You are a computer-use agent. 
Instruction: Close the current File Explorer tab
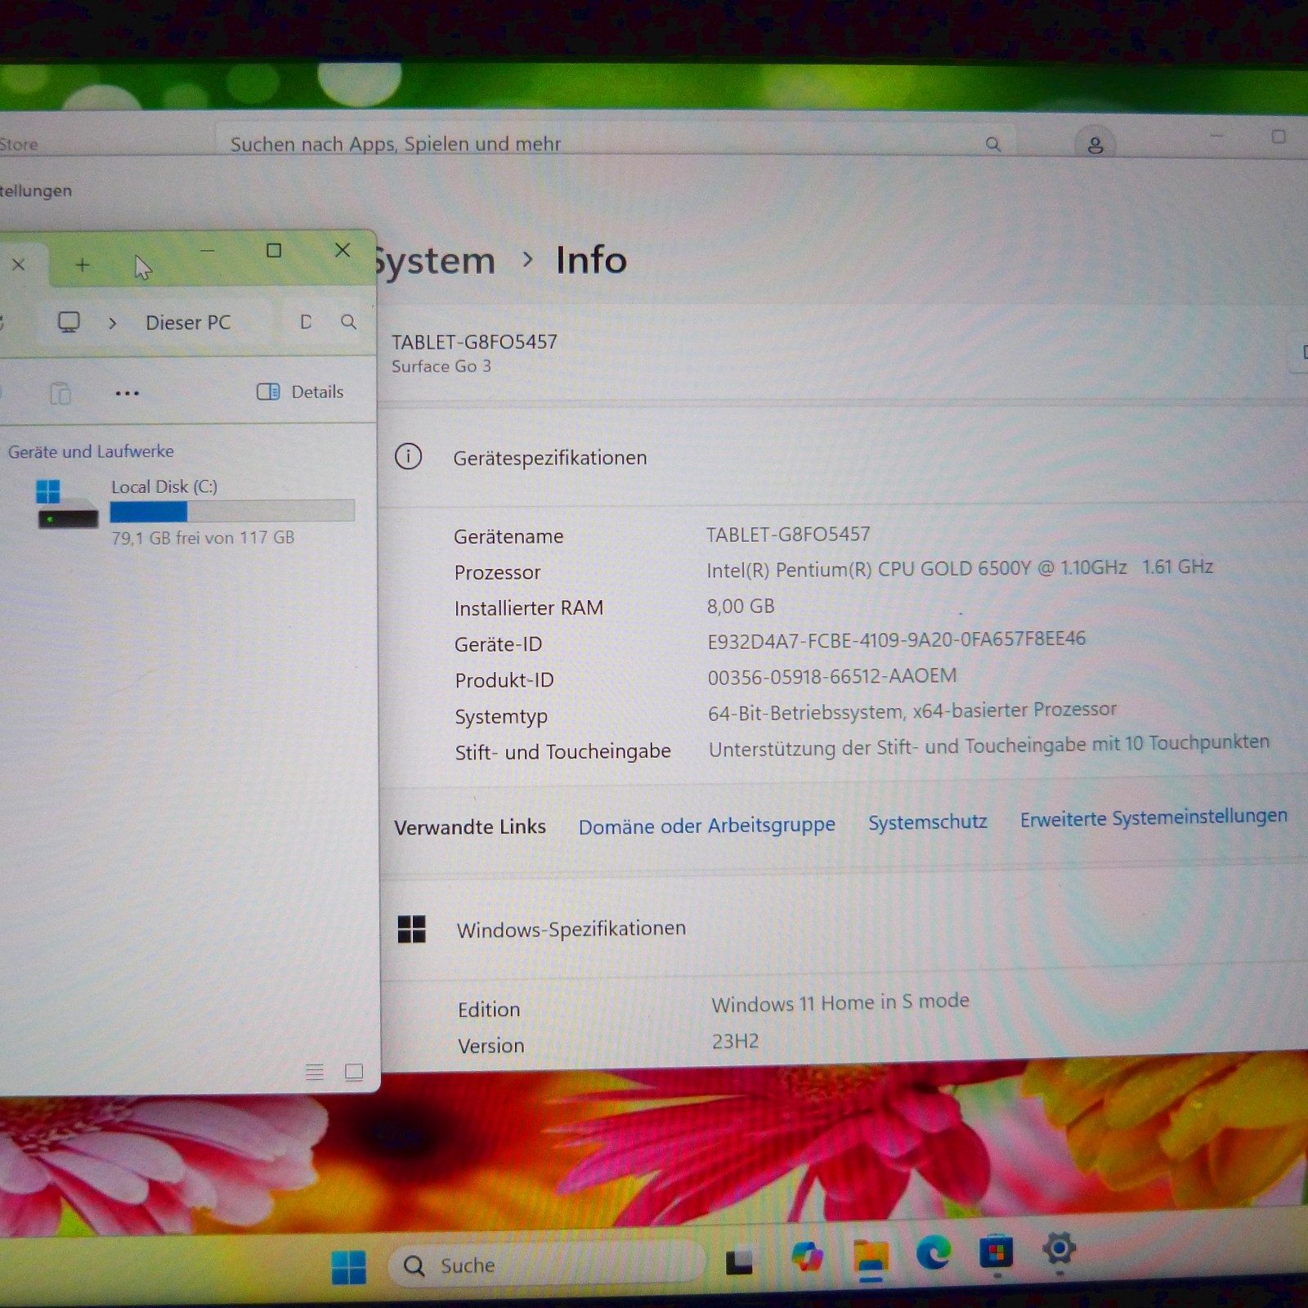point(19,265)
